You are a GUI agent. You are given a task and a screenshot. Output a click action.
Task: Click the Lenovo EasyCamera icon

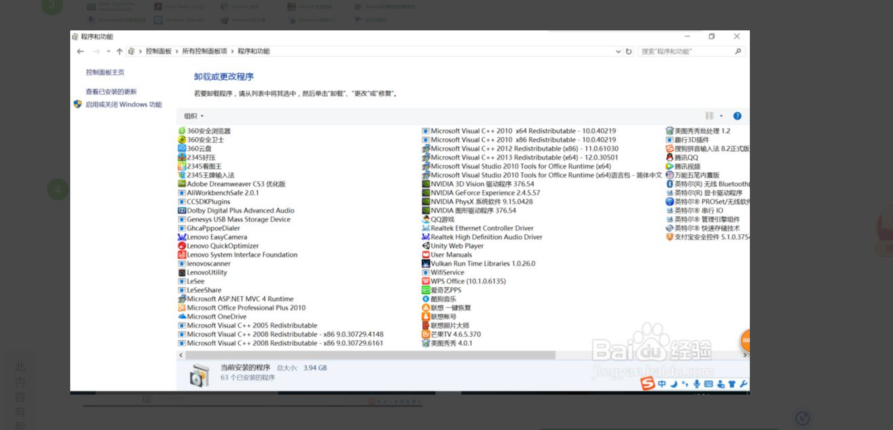pos(182,237)
